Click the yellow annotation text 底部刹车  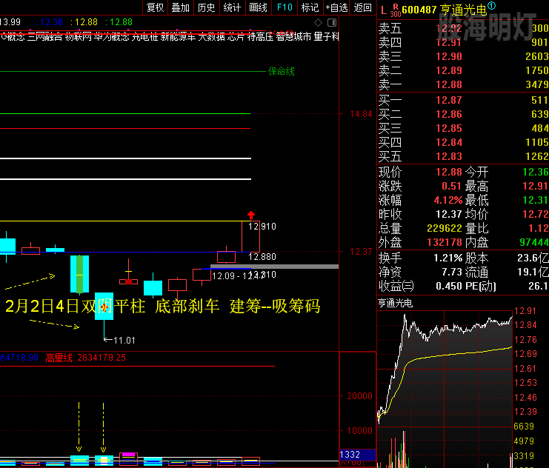click(187, 306)
